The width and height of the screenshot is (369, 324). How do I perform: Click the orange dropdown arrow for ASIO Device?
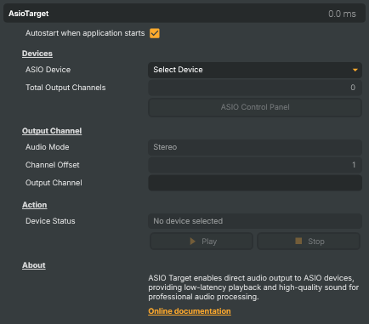[x=355, y=70]
